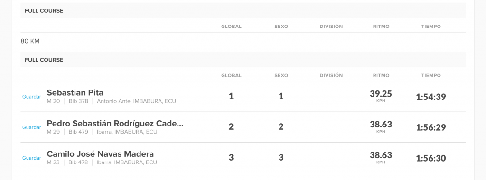Viewport: 486px width, 180px height.
Task: Click DIVISIÓN column header in the 80 KM table
Action: (331, 75)
